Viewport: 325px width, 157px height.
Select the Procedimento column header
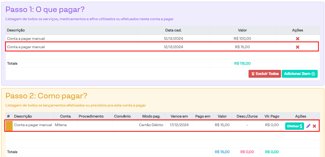click(91, 116)
